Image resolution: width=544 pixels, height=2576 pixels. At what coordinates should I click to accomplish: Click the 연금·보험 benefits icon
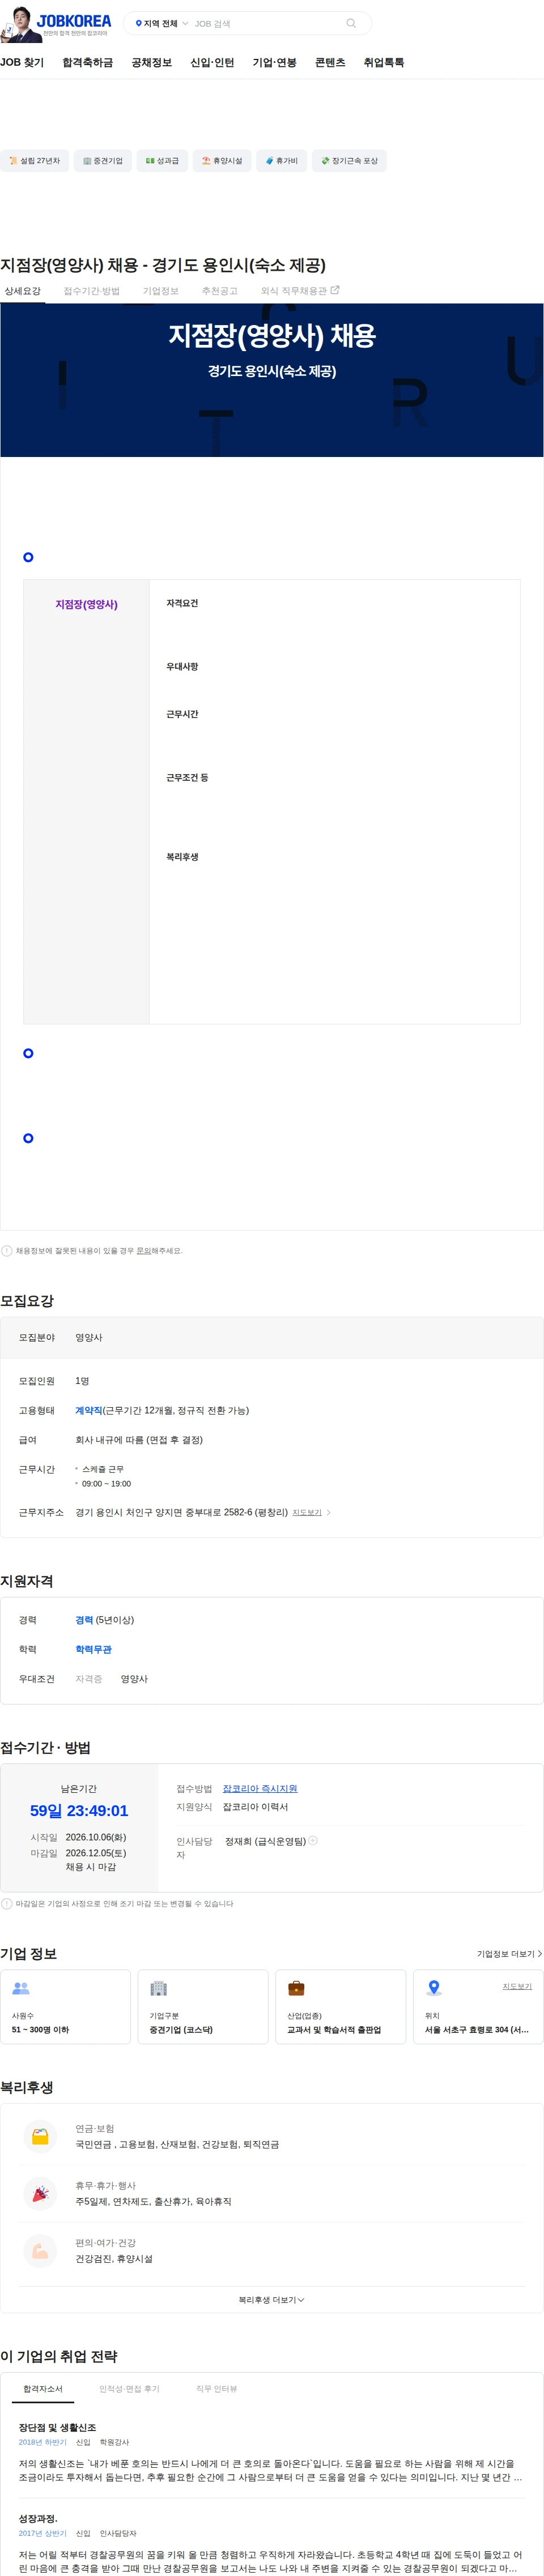(40, 2137)
